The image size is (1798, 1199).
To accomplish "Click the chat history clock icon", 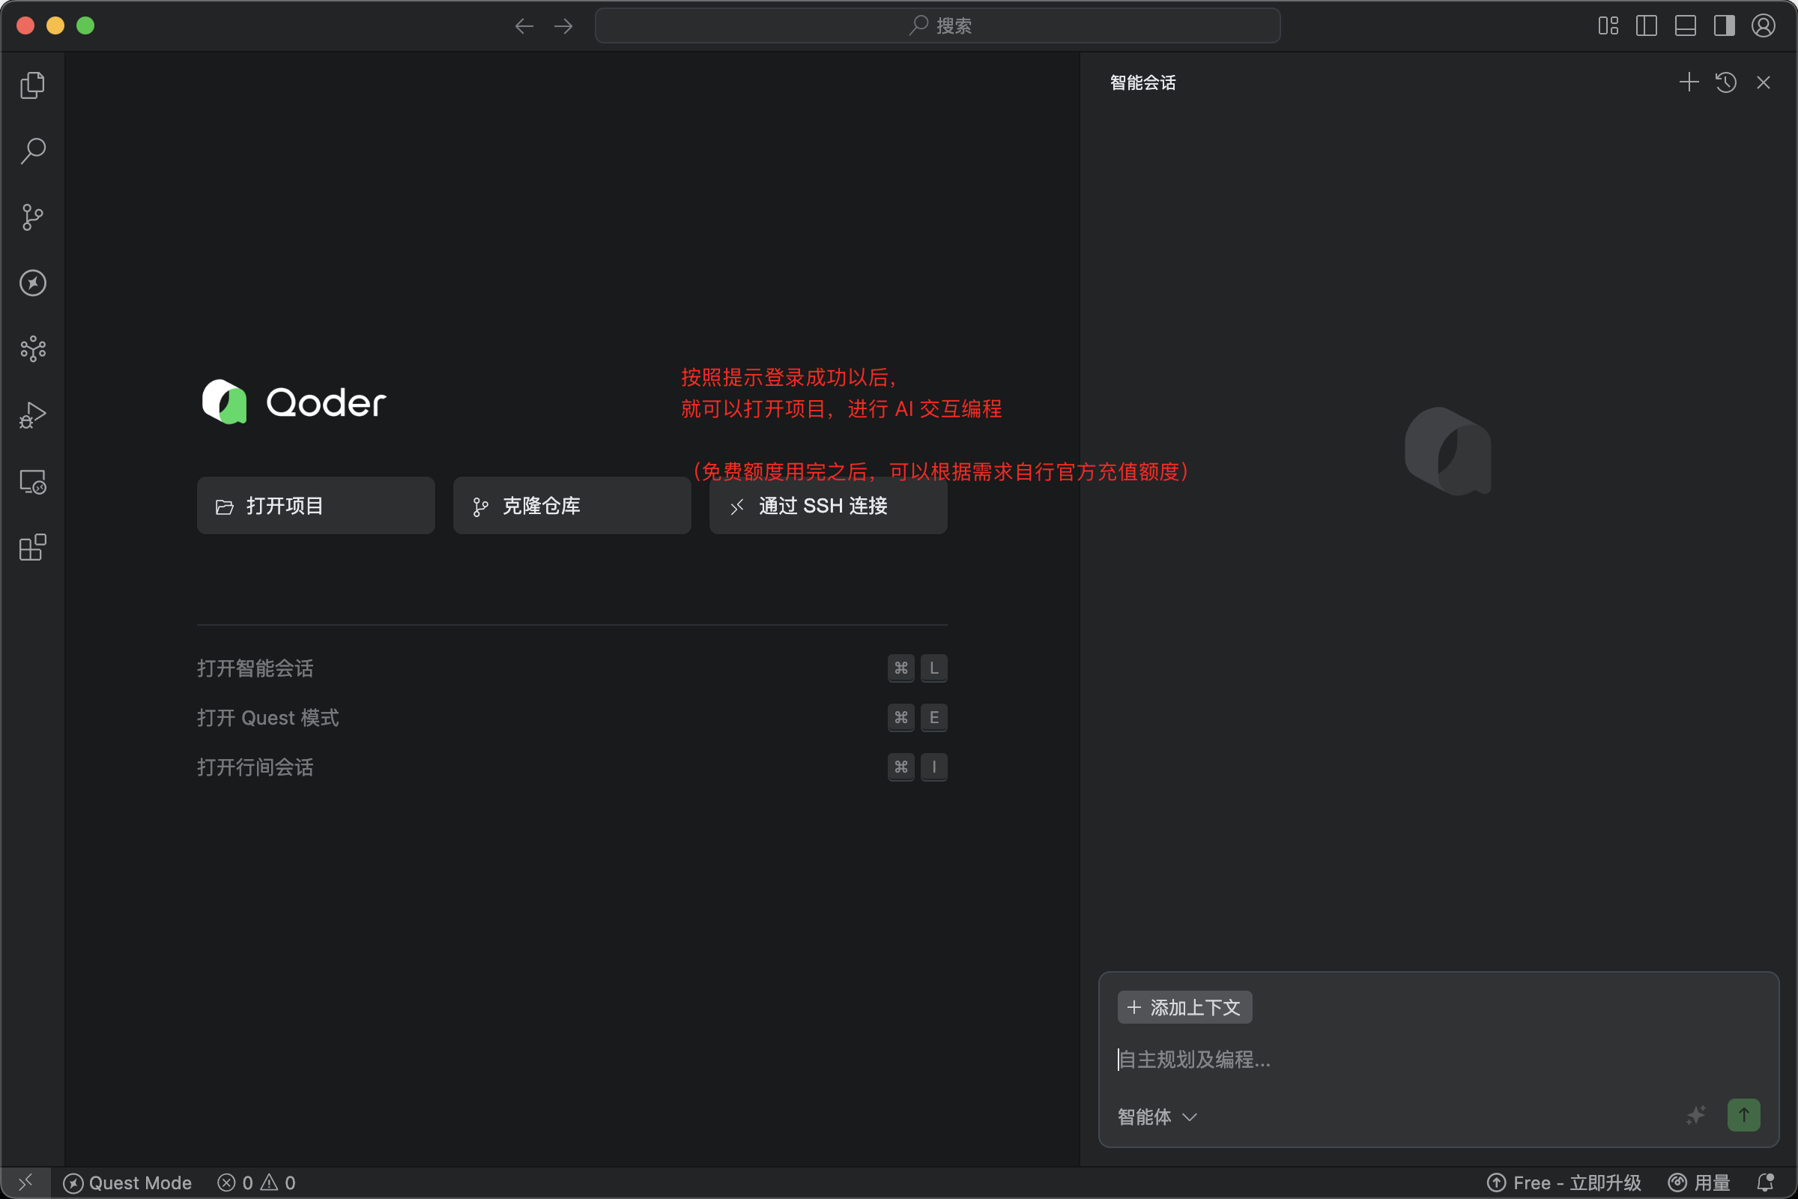I will (x=1725, y=82).
